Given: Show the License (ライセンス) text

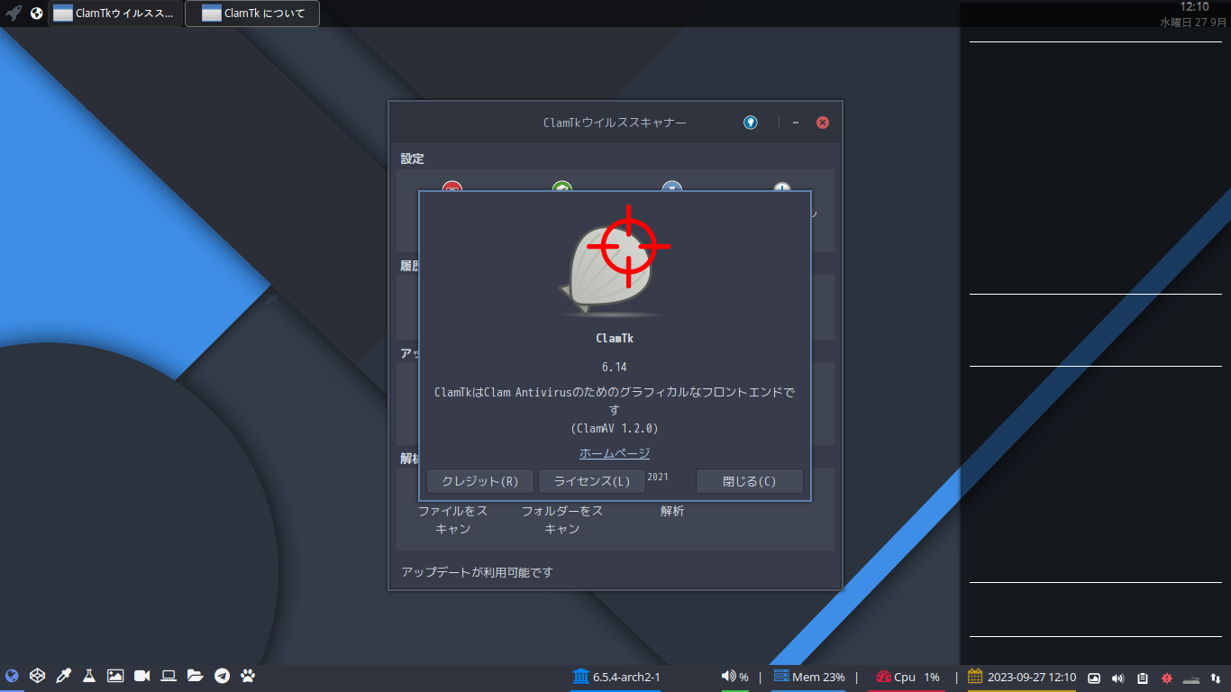Looking at the screenshot, I should [x=592, y=481].
